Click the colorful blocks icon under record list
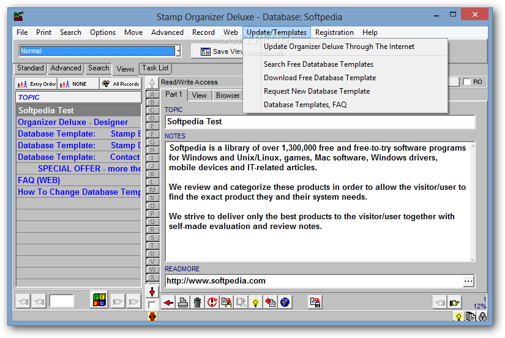505x338 pixels. 99,300
